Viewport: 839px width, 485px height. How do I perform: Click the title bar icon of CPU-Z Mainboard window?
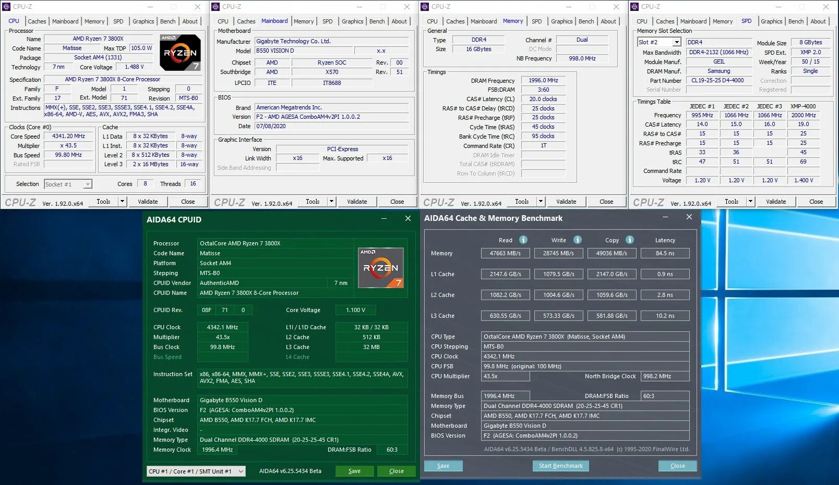(215, 7)
